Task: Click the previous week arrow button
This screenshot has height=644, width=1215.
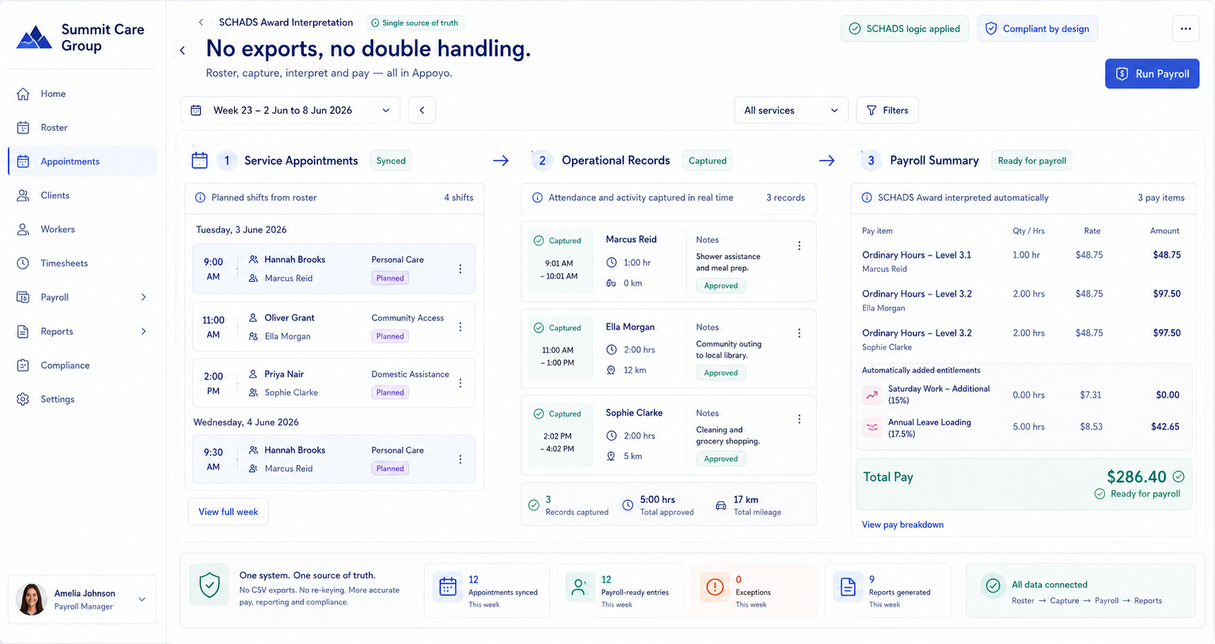Action: click(422, 110)
